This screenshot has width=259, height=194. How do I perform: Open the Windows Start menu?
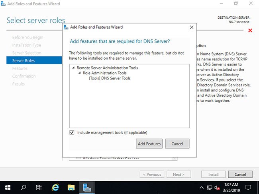click(8, 187)
